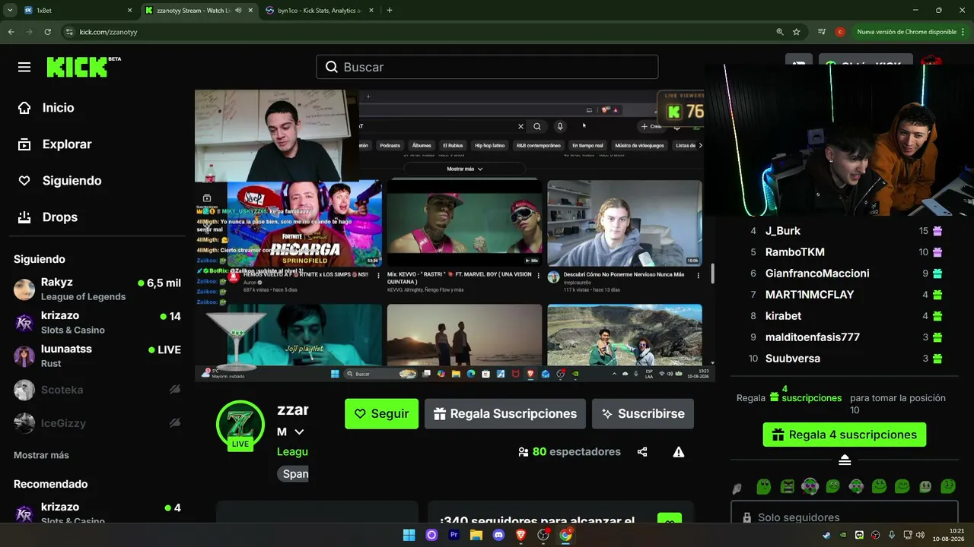
Task: Click the microphone icon in the system tray
Action: coord(891,535)
